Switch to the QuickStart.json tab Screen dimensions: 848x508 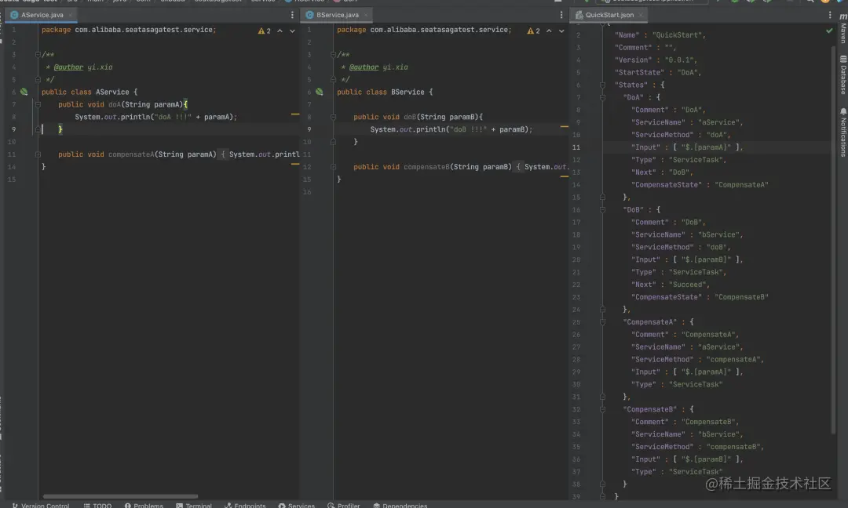609,15
